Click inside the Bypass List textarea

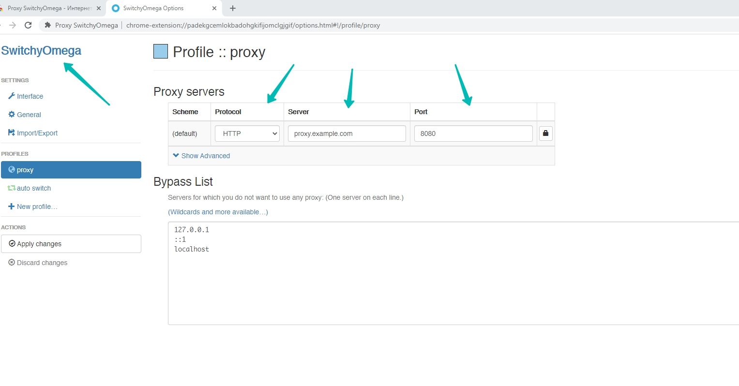(453, 273)
